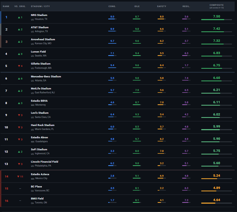Image resolution: width=237 pixels, height=212 pixels.
Task: Click the up arrow beside Lumen Field
Action: (x=19, y=54)
